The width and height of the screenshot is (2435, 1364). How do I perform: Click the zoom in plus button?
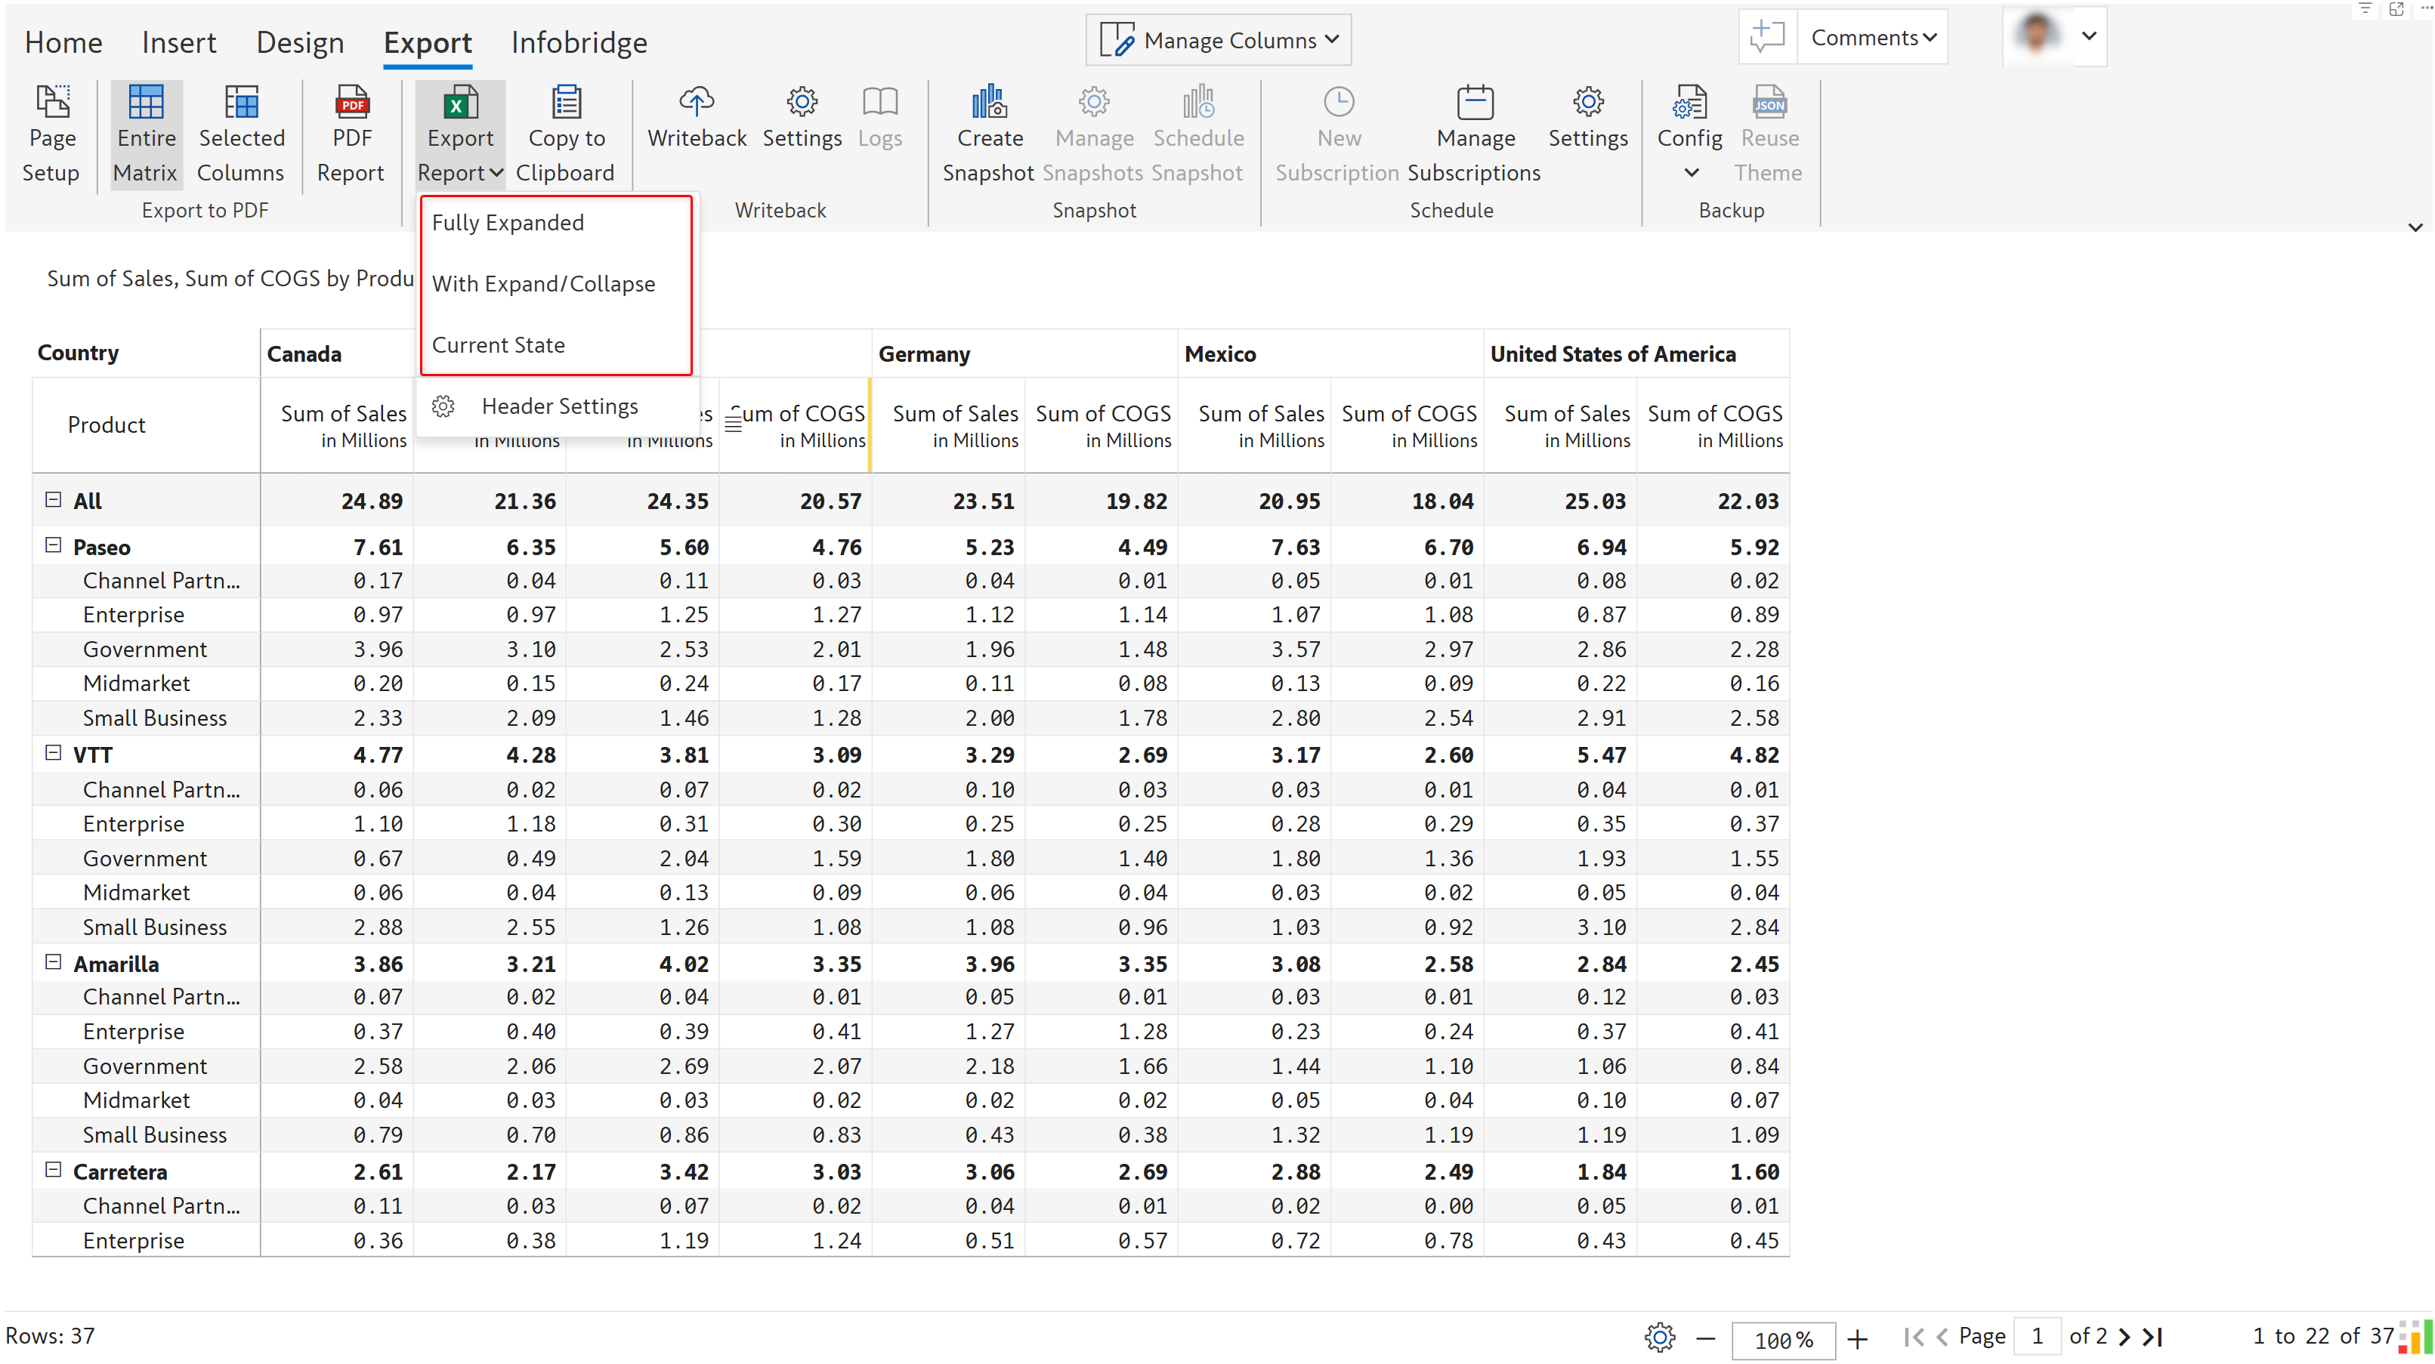pyautogui.click(x=1858, y=1338)
